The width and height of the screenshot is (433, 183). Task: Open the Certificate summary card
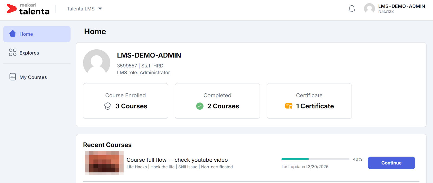point(309,101)
